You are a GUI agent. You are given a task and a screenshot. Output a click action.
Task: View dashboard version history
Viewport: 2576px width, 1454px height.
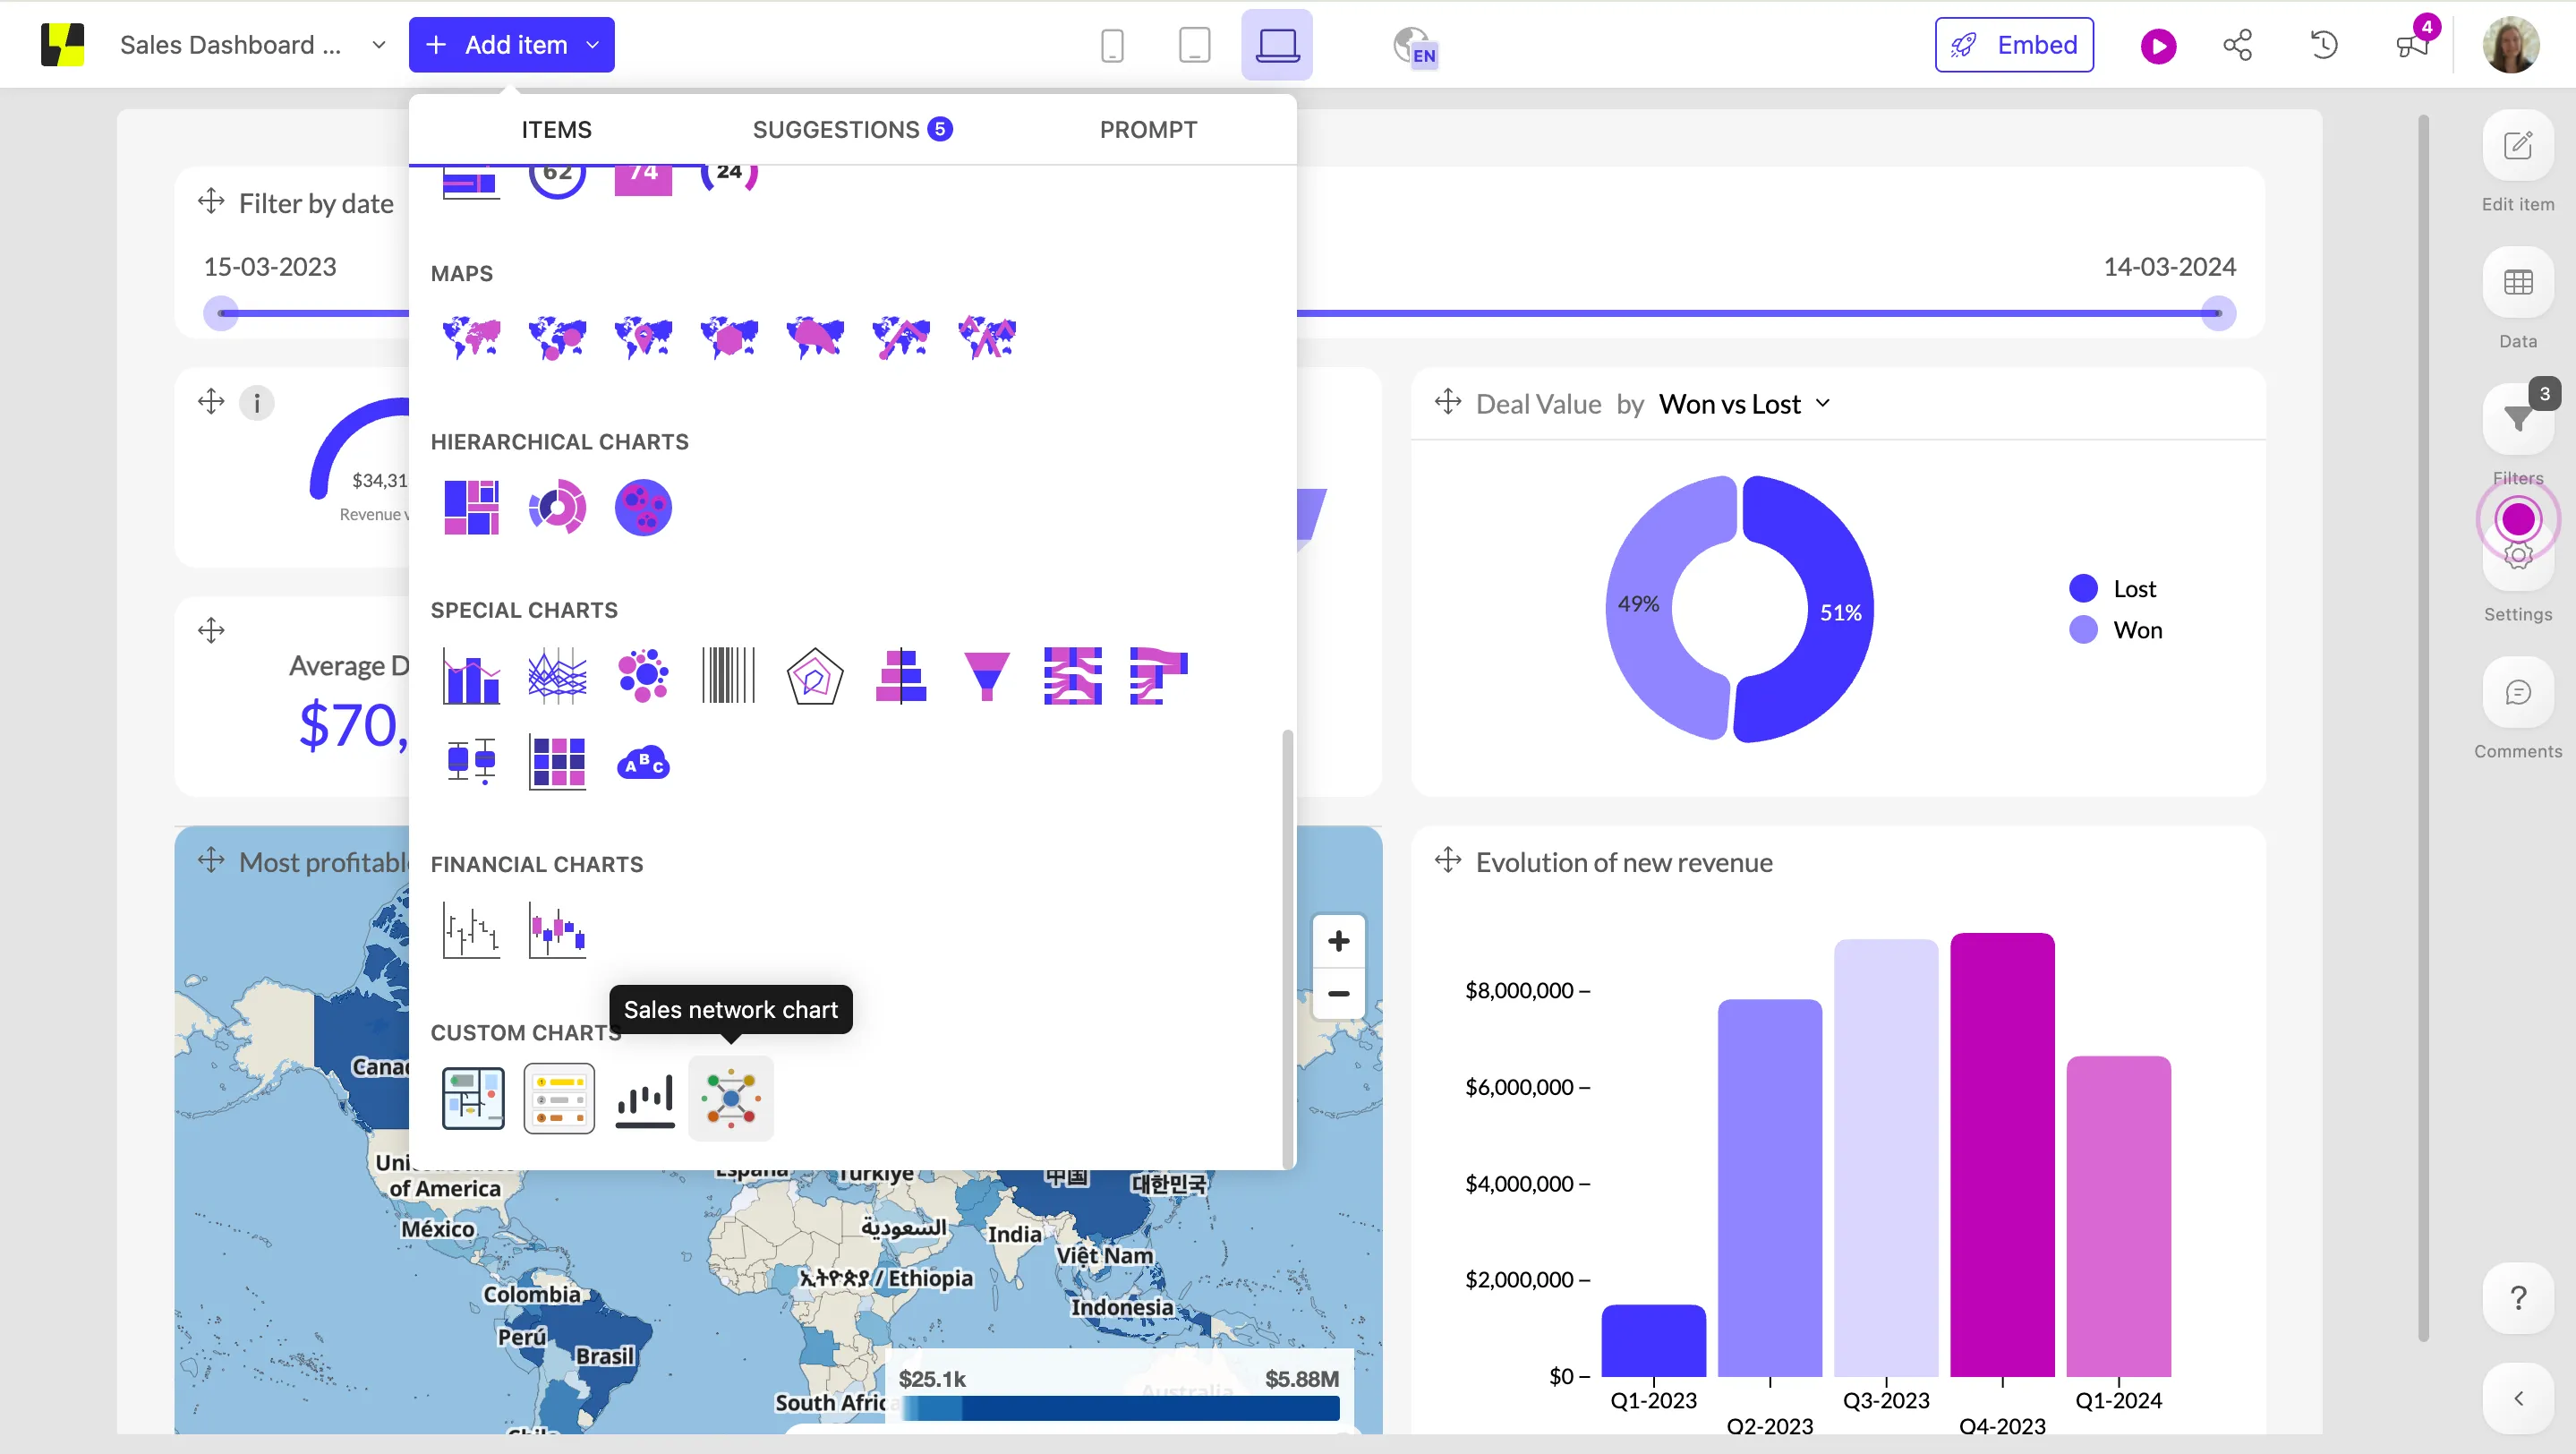[2324, 45]
